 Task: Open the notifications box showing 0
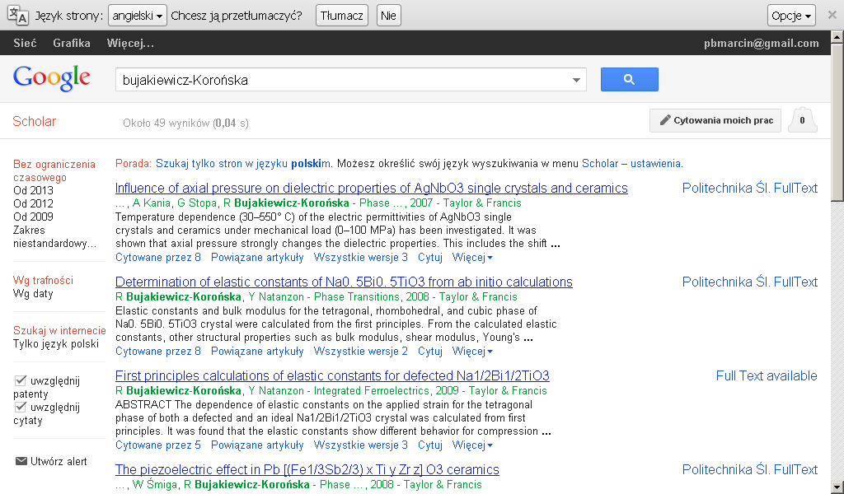[802, 120]
